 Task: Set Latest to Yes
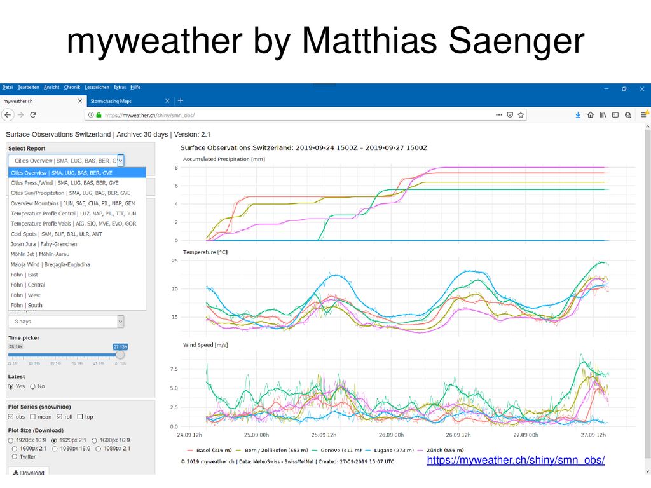[11, 386]
